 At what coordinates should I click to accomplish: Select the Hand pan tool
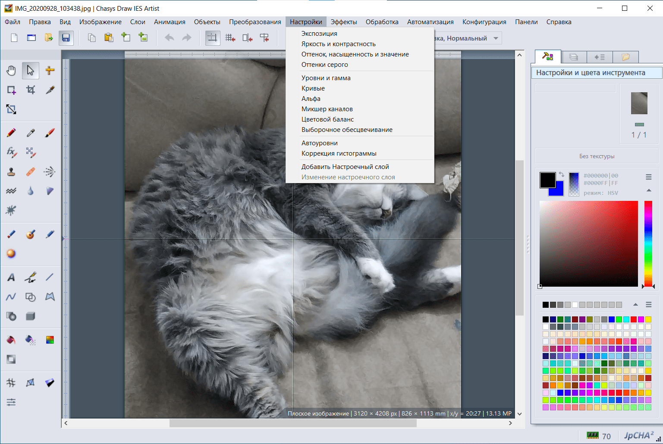(11, 70)
